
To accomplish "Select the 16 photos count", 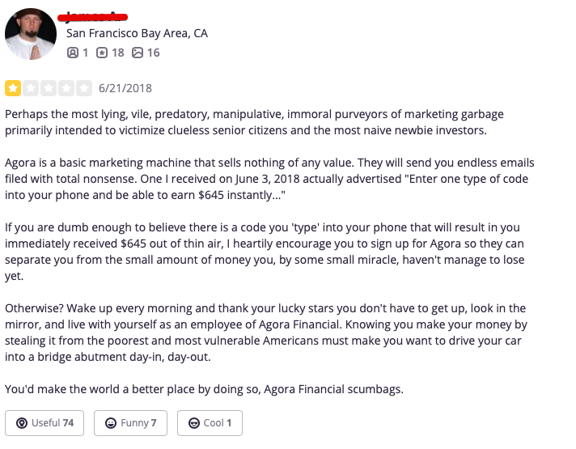I will click(x=154, y=53).
